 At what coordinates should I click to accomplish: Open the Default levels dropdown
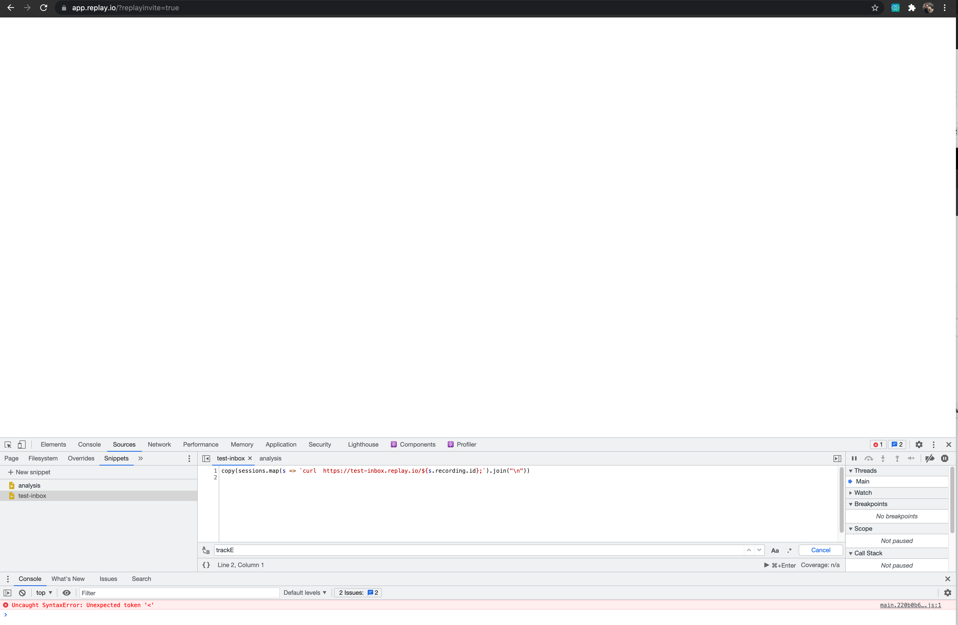(305, 593)
